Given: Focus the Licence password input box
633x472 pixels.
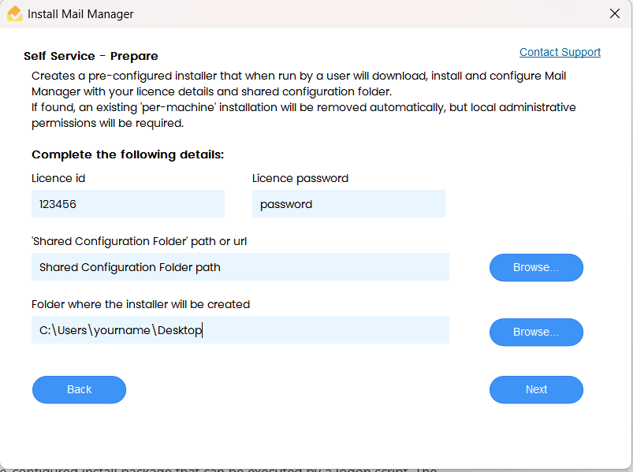Looking at the screenshot, I should pos(348,204).
